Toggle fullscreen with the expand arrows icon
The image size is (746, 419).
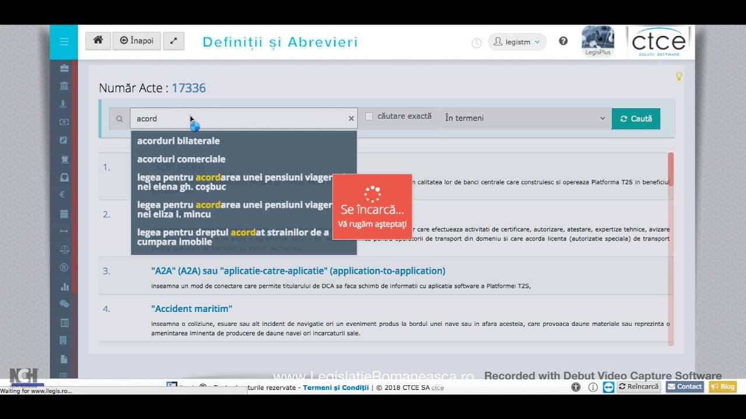point(173,41)
